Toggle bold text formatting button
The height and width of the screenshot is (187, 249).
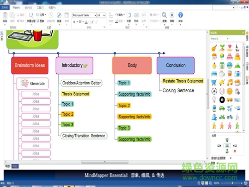(x=74, y=22)
